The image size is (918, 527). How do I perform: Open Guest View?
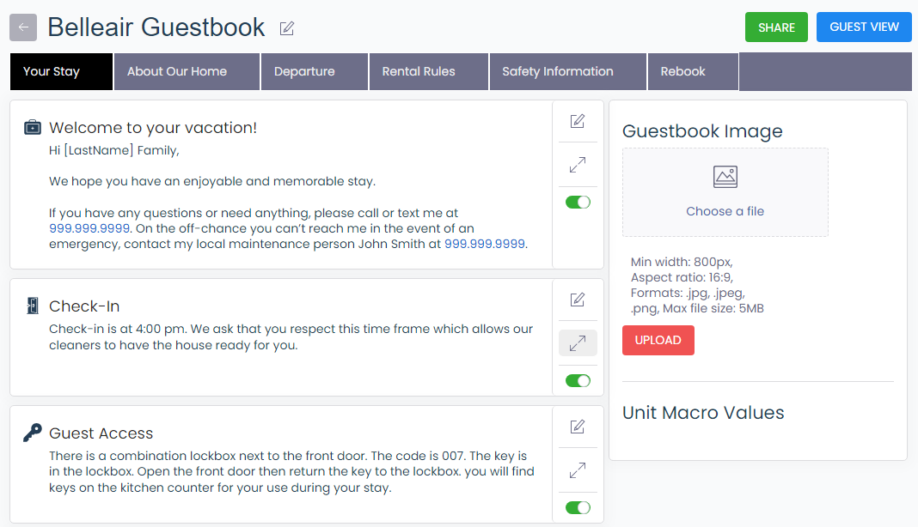click(864, 27)
